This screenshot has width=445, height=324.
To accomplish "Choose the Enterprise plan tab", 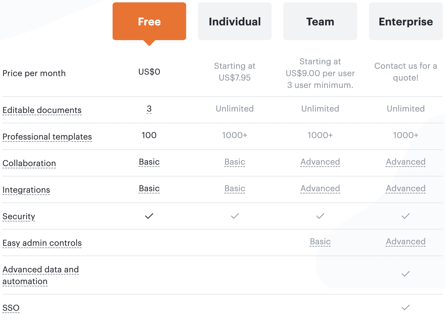I will coord(406,22).
